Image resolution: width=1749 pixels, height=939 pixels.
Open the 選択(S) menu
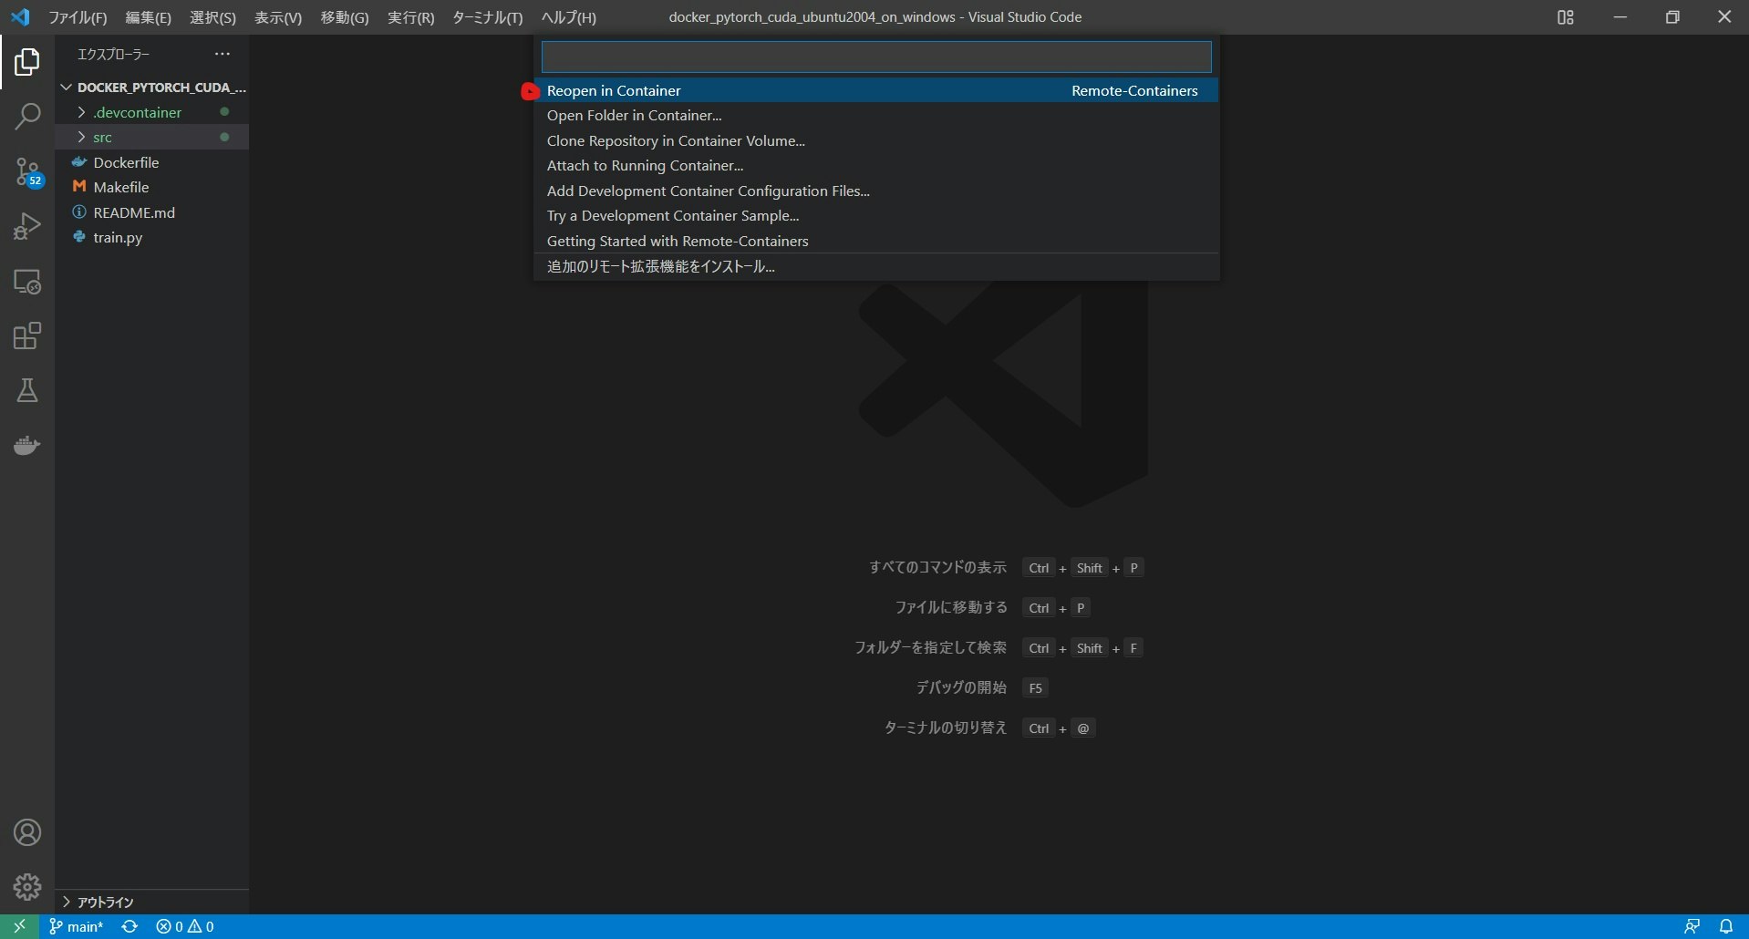pos(212,17)
